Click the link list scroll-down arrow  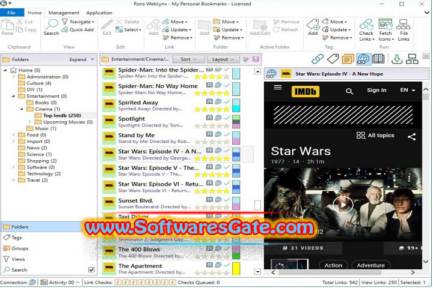(257, 271)
